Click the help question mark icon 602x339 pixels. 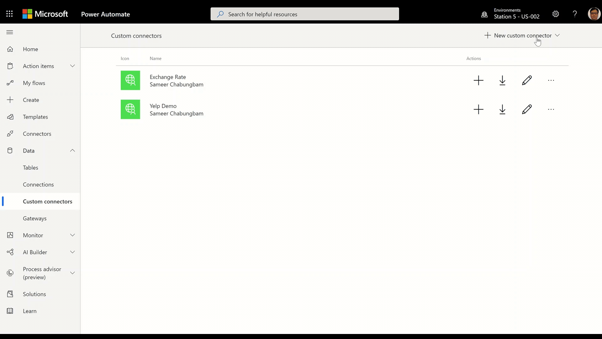[x=575, y=14]
